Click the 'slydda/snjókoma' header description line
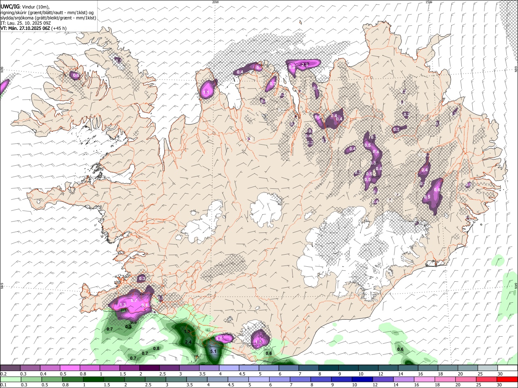Screen dimensions: 518x388 [48, 18]
